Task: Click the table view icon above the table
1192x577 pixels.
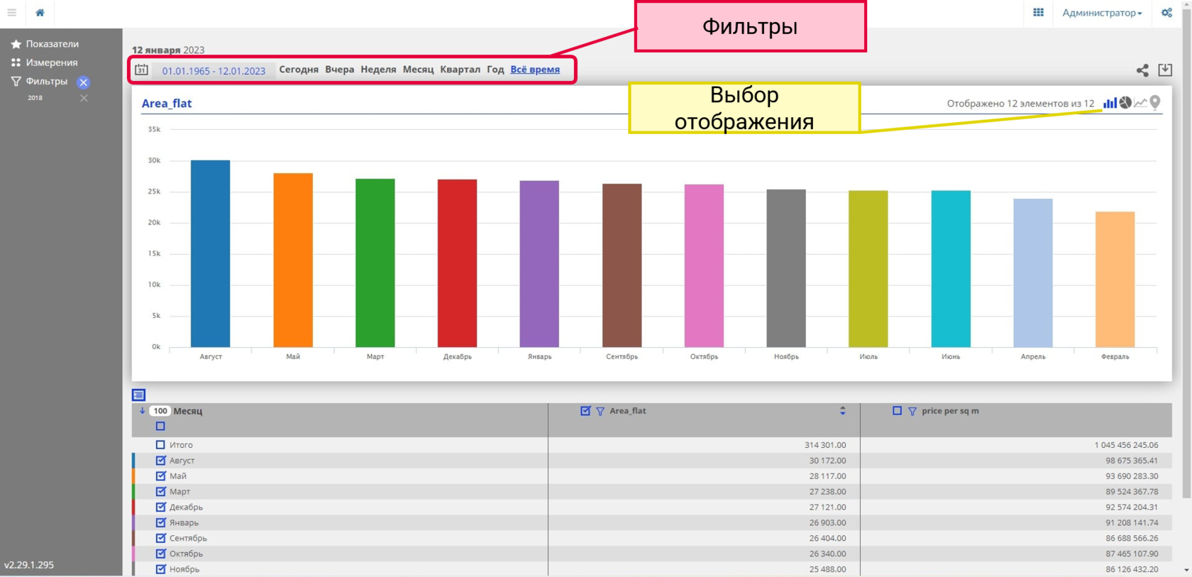Action: point(139,395)
